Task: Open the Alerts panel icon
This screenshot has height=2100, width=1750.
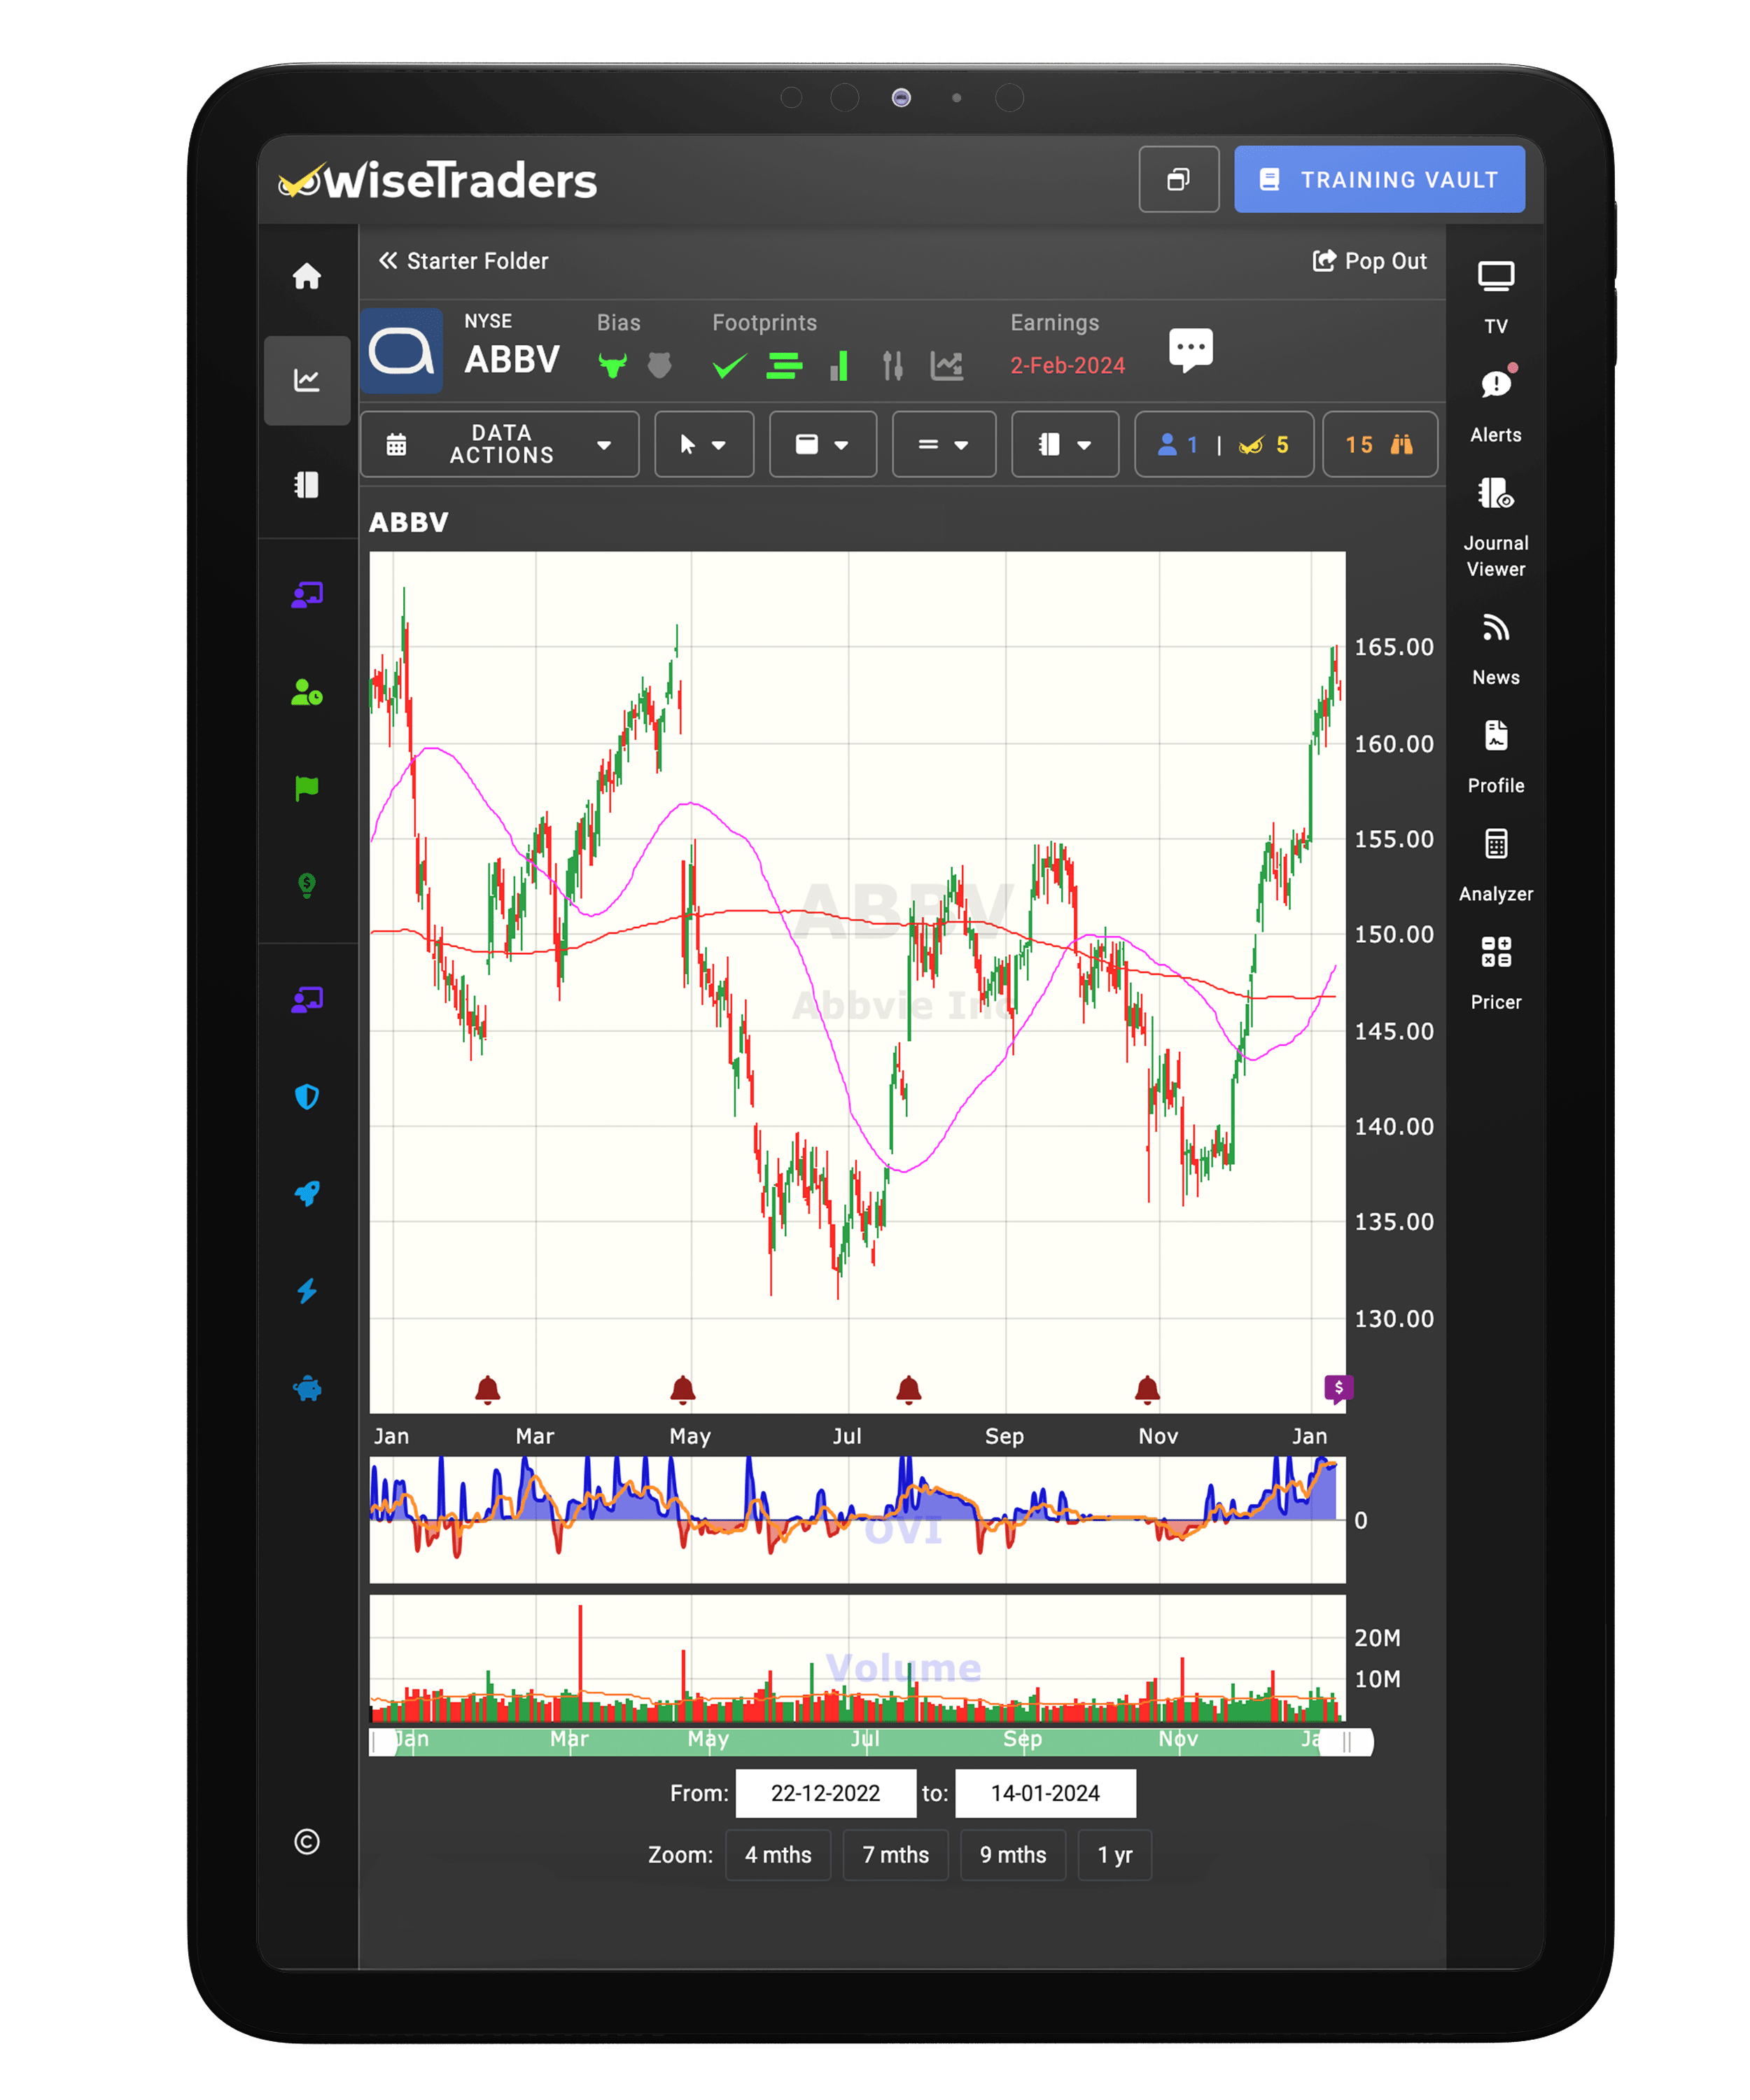Action: [x=1495, y=385]
